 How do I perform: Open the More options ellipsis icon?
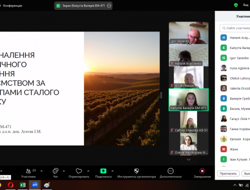[x=170, y=171]
